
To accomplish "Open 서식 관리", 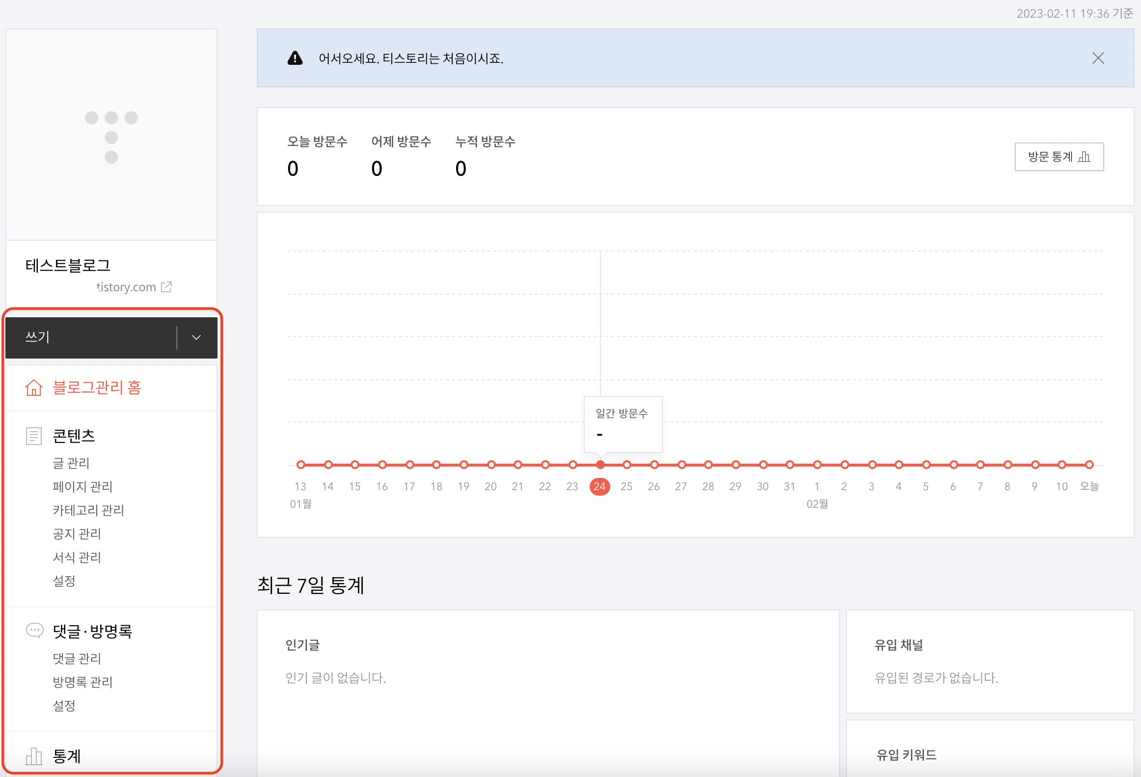I will click(77, 557).
